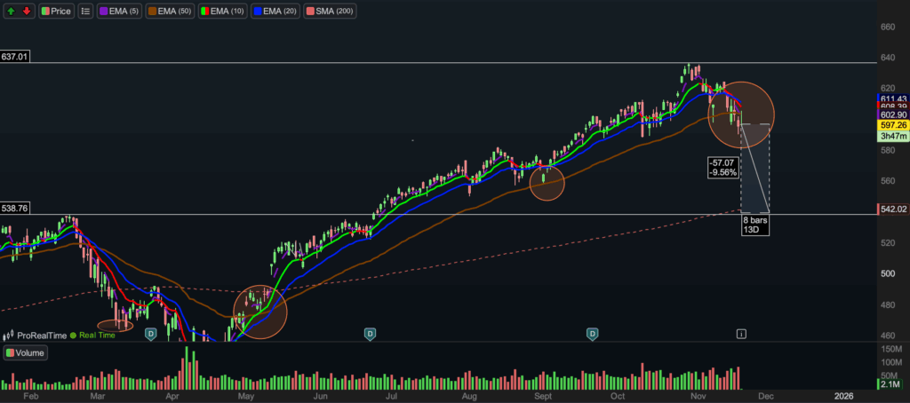Click the green up arrow icon
910x403 pixels.
(12, 12)
